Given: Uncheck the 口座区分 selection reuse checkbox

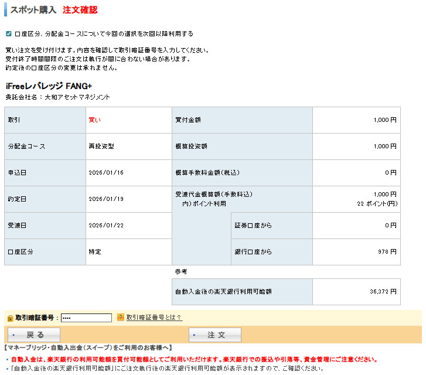Looking at the screenshot, I should click(8, 34).
